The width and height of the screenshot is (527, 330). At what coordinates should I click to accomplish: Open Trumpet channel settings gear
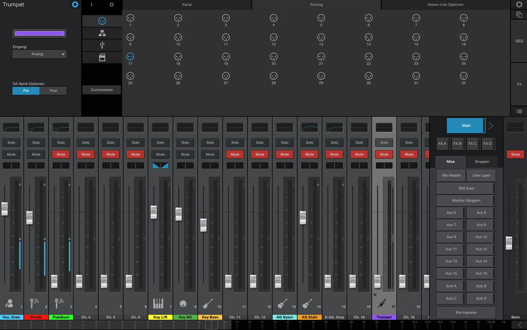tap(75, 5)
